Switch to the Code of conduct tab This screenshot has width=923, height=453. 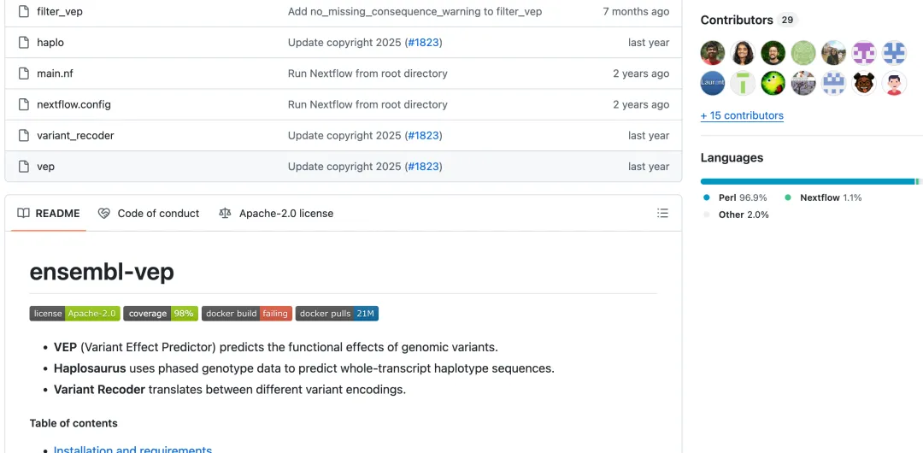click(149, 214)
